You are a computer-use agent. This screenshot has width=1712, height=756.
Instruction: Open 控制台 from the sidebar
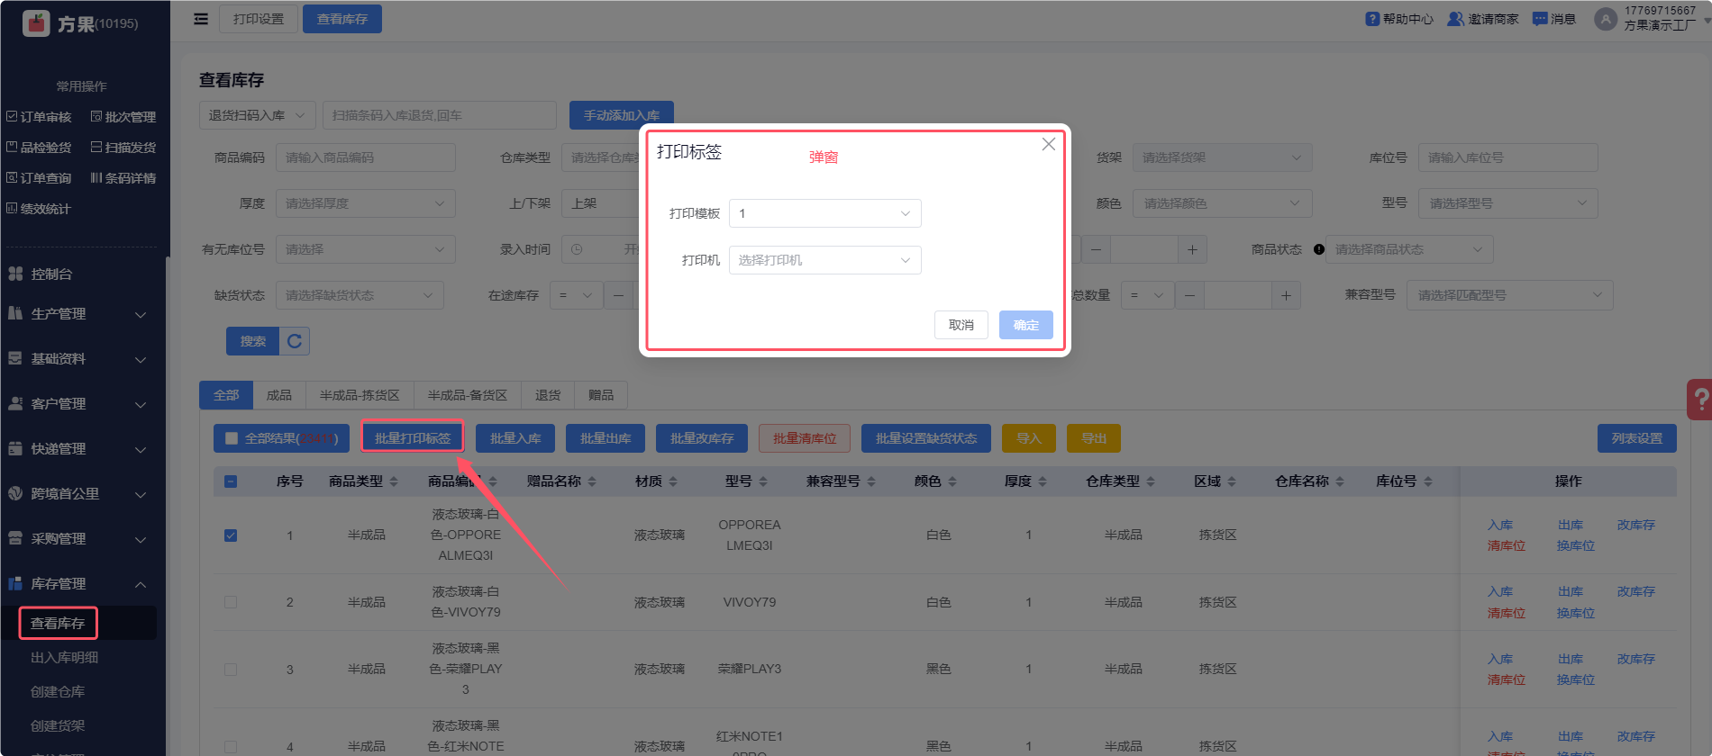pyautogui.click(x=51, y=274)
